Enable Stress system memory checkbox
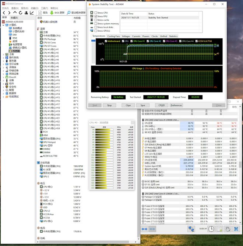 point(96,24)
